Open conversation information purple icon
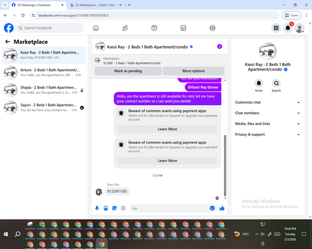 pos(220,47)
